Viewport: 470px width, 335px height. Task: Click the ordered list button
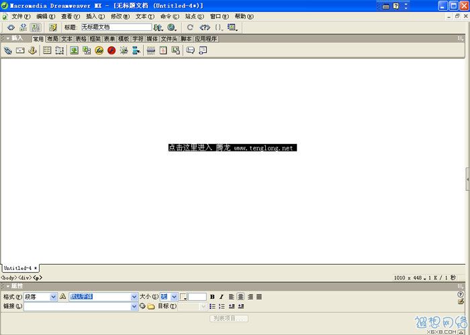222,306
